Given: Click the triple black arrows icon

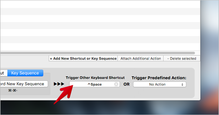Looking at the screenshot, I should 59,84.
